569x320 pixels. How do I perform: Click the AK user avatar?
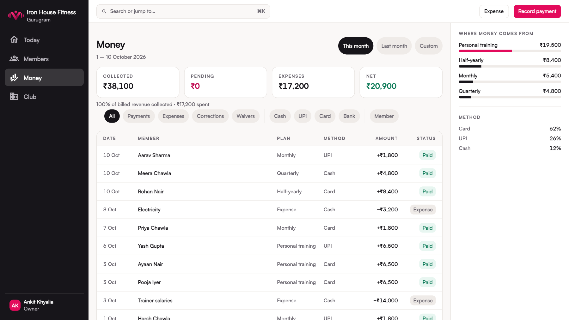click(15, 305)
